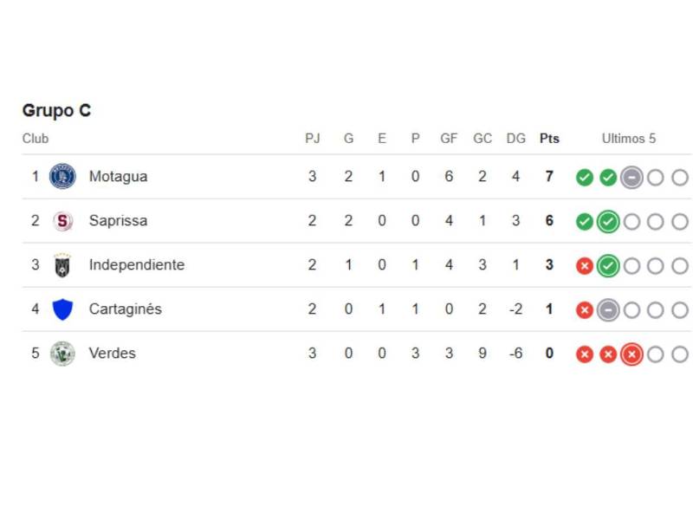Image resolution: width=693 pixels, height=520 pixels.
Task: Click the GF column header
Action: click(x=449, y=138)
